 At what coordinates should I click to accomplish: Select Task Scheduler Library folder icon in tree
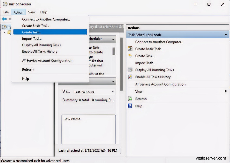pos(9,32)
